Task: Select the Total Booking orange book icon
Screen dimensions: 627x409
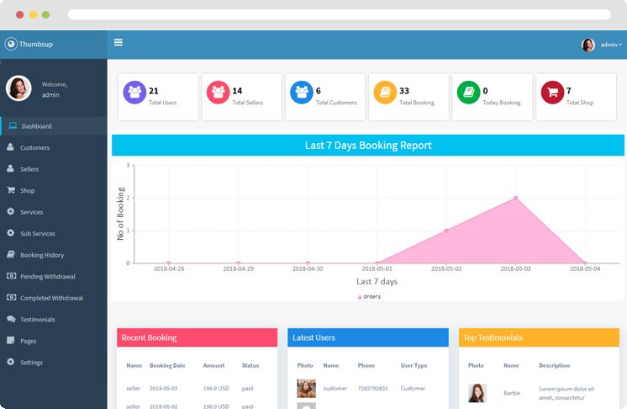Action: [385, 93]
